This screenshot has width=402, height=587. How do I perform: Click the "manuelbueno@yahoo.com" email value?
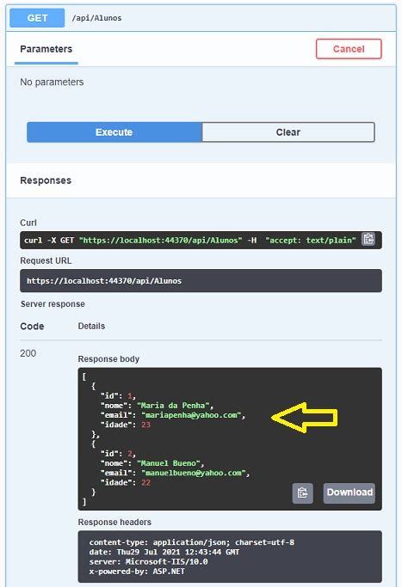pos(195,474)
